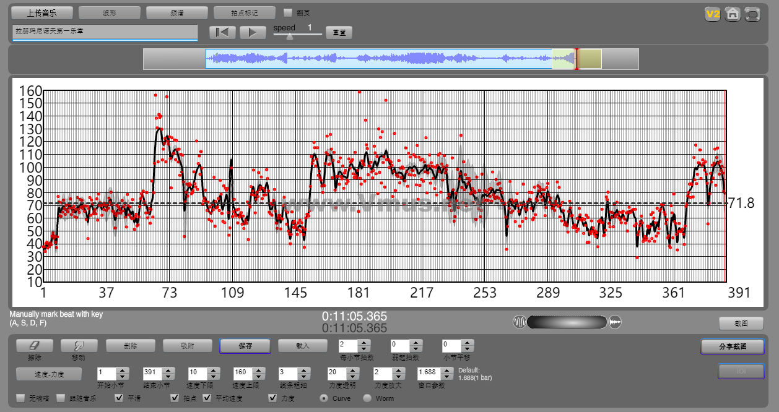This screenshot has width=779, height=412.
Task: Click the gradient bar between waveform icons
Action: coord(567,322)
